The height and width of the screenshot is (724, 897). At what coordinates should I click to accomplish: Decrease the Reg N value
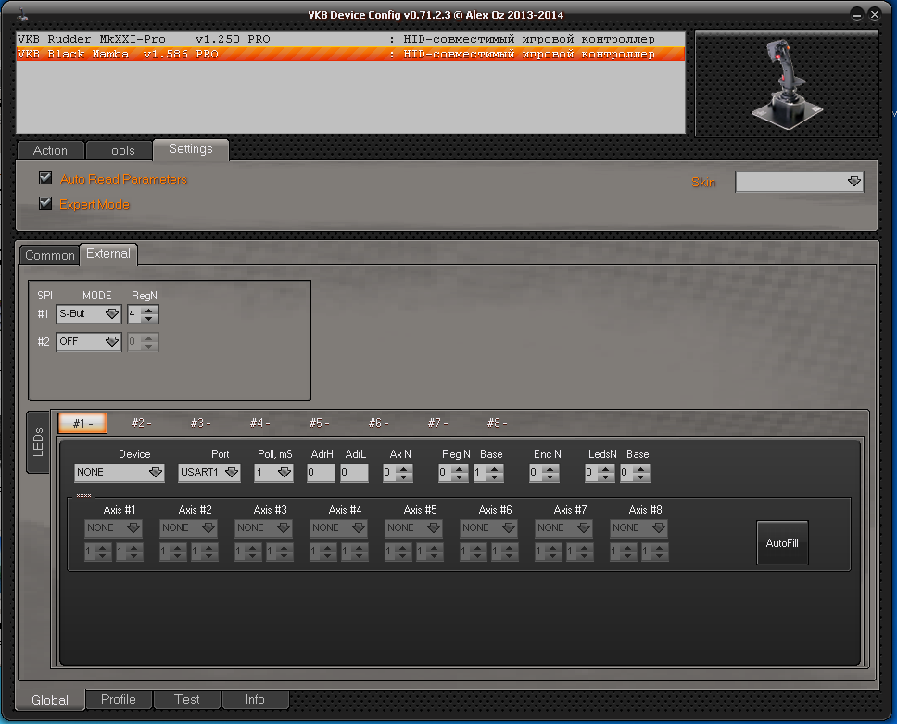point(460,477)
